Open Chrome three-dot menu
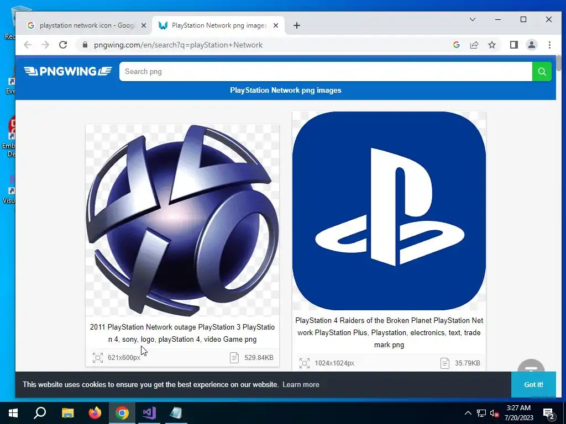Screen dimensions: 566x424 tap(549, 45)
